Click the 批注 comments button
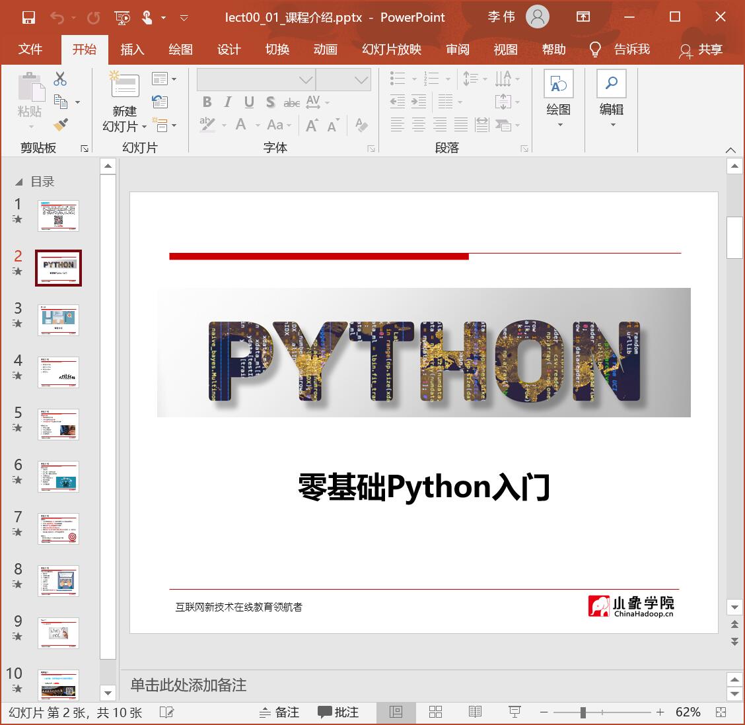 pos(338,712)
